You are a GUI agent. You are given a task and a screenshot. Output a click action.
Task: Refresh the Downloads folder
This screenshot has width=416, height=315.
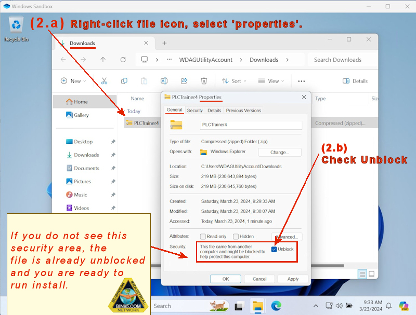click(123, 60)
